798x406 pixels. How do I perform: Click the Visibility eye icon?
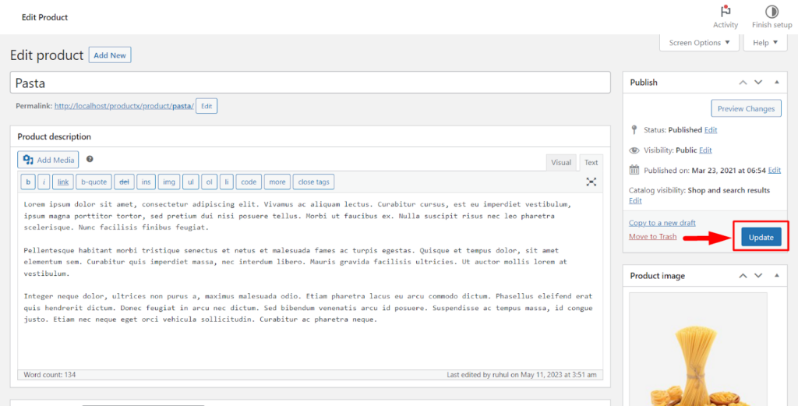pyautogui.click(x=634, y=150)
